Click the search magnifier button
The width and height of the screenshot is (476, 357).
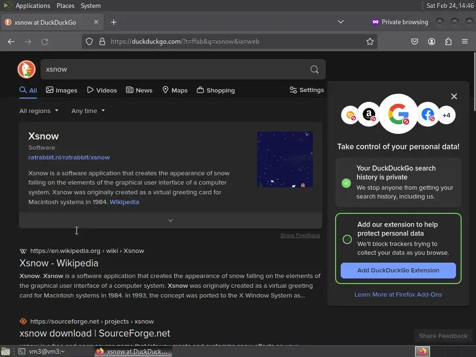pyautogui.click(x=315, y=70)
